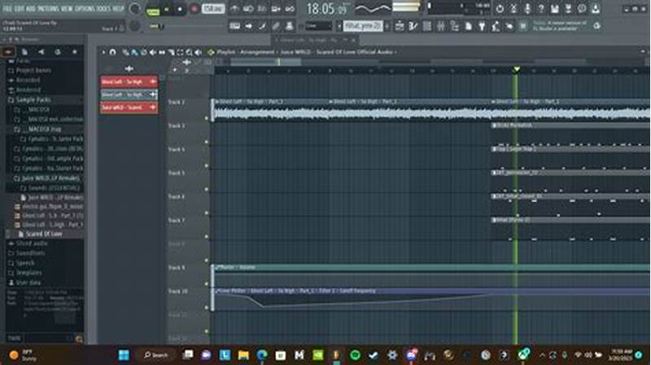Open Playlist menu arrow icon
The width and height of the screenshot is (651, 365).
[104, 52]
